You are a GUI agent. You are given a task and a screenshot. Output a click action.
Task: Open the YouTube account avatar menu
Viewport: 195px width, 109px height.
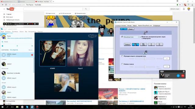[189, 9]
